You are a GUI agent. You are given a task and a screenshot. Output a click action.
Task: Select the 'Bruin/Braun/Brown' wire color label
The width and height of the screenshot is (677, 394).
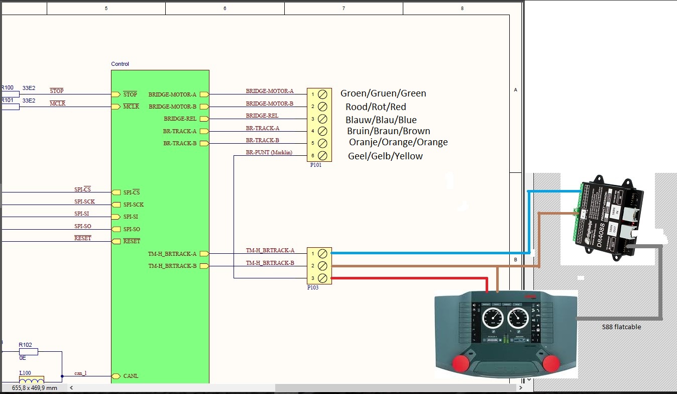[x=389, y=131]
